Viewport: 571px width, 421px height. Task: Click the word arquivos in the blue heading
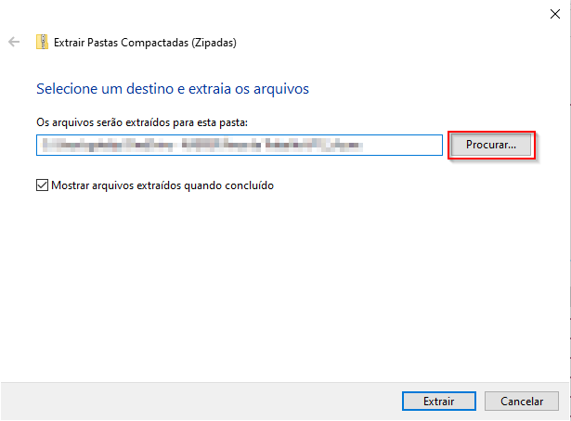tap(281, 89)
